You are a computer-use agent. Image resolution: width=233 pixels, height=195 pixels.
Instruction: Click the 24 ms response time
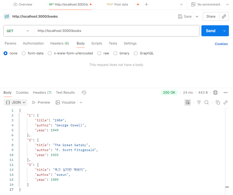point(188,93)
